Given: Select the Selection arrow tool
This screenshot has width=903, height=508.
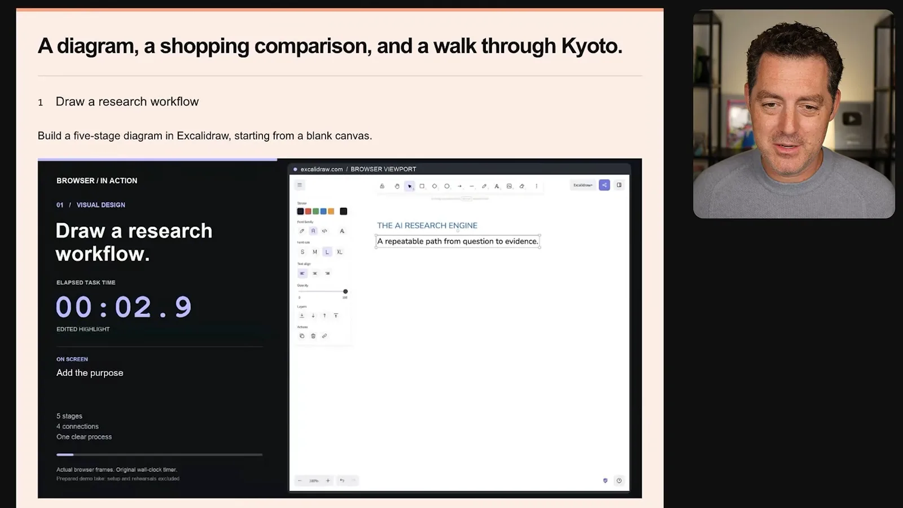Looking at the screenshot, I should coord(409,186).
